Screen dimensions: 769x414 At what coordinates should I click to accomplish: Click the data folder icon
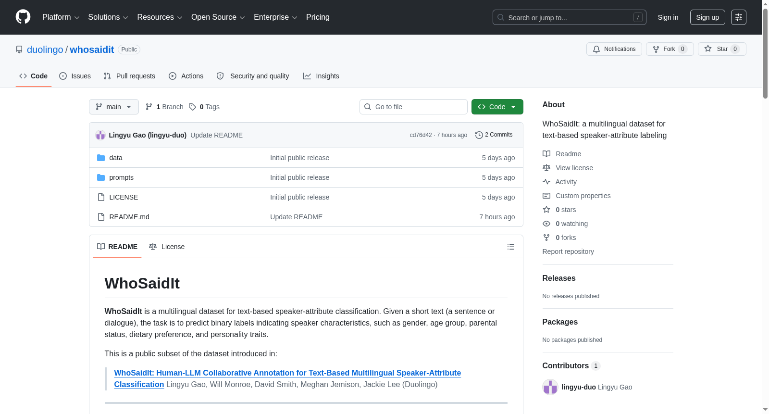[x=101, y=158]
